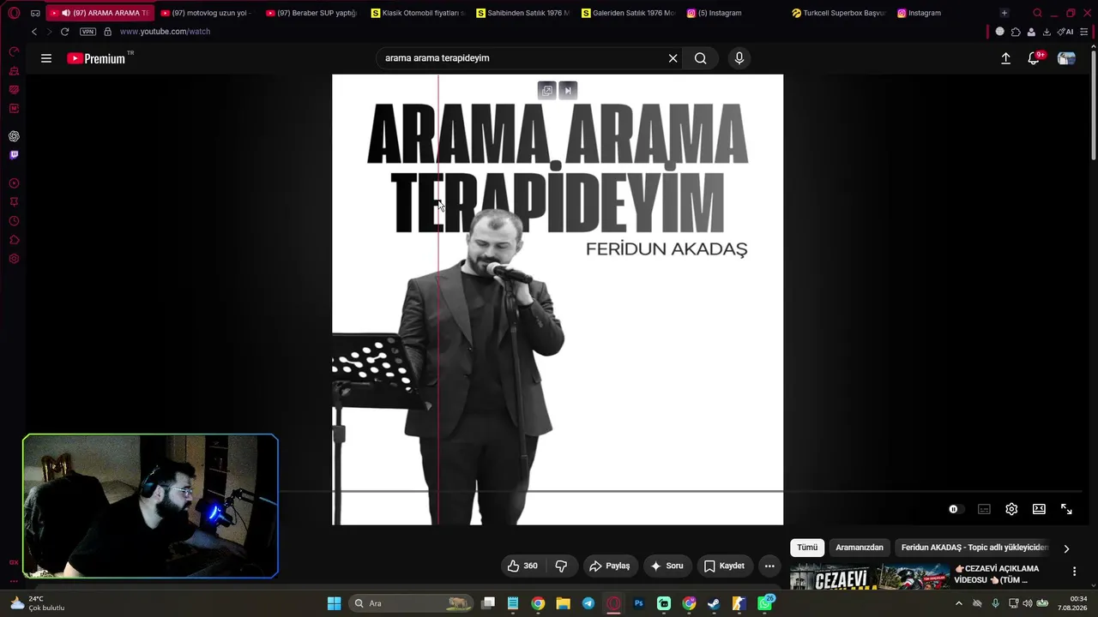Screen dimensions: 1098x617
Task: Open the YouTube guide hamburger menu
Action: click(x=46, y=58)
